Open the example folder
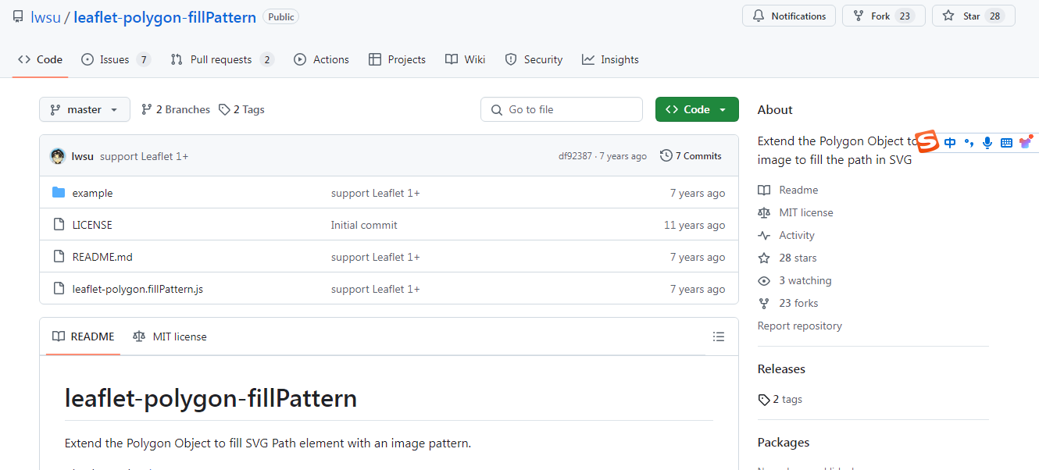The height and width of the screenshot is (470, 1039). click(x=92, y=193)
